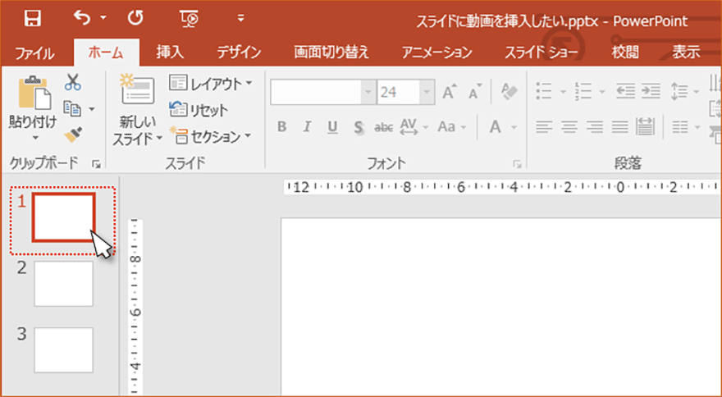The height and width of the screenshot is (397, 722).
Task: Click the Save icon in the title bar
Action: (x=33, y=18)
